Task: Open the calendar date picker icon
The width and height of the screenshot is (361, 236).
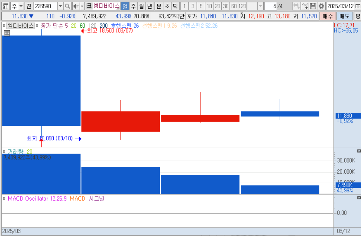Action: (x=358, y=6)
